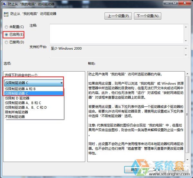The image size is (193, 178).
Task: Select the 未配置(C) radio button
Action: coord(6,27)
